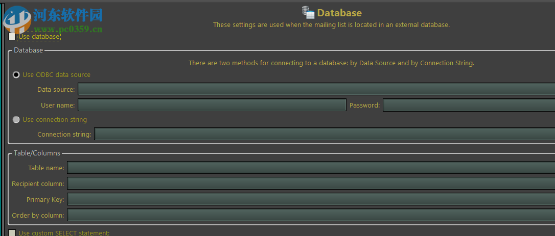This screenshot has height=236, width=555.
Task: Focus the Table name field
Action: point(311,168)
